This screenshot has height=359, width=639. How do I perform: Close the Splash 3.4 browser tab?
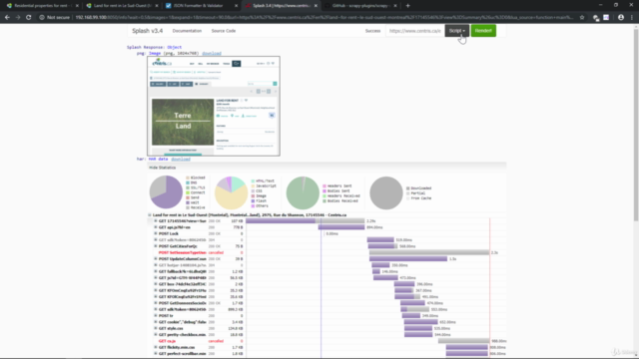point(316,6)
